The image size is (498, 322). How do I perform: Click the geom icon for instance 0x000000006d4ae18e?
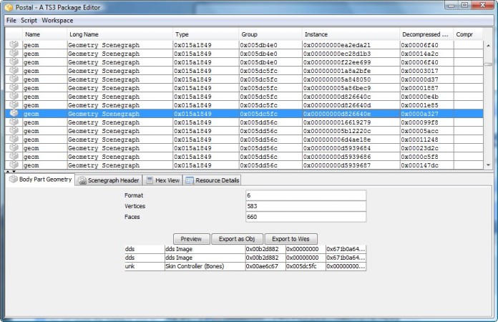(13, 139)
